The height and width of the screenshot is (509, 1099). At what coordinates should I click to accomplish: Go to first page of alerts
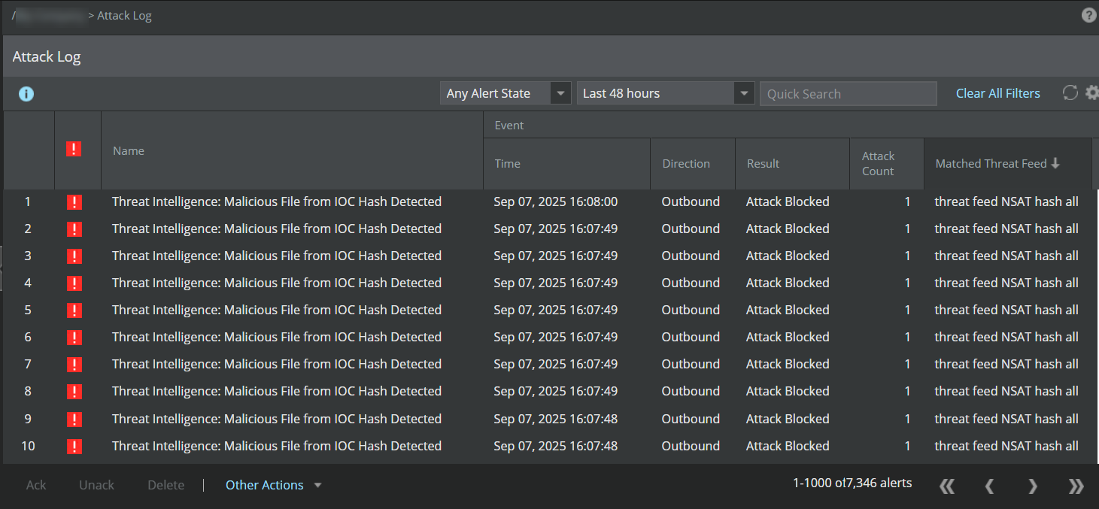click(x=947, y=486)
